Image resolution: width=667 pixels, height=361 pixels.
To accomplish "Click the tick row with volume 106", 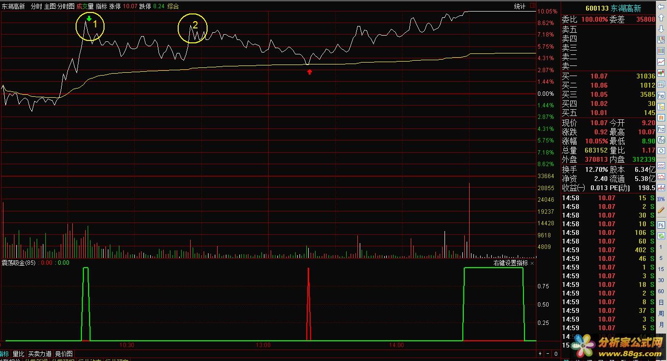I will coord(608,232).
